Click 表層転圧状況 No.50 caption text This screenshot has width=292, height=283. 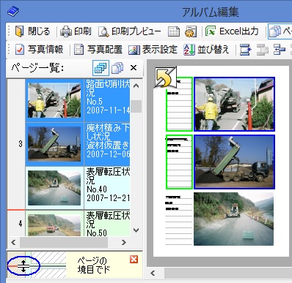tap(108, 224)
